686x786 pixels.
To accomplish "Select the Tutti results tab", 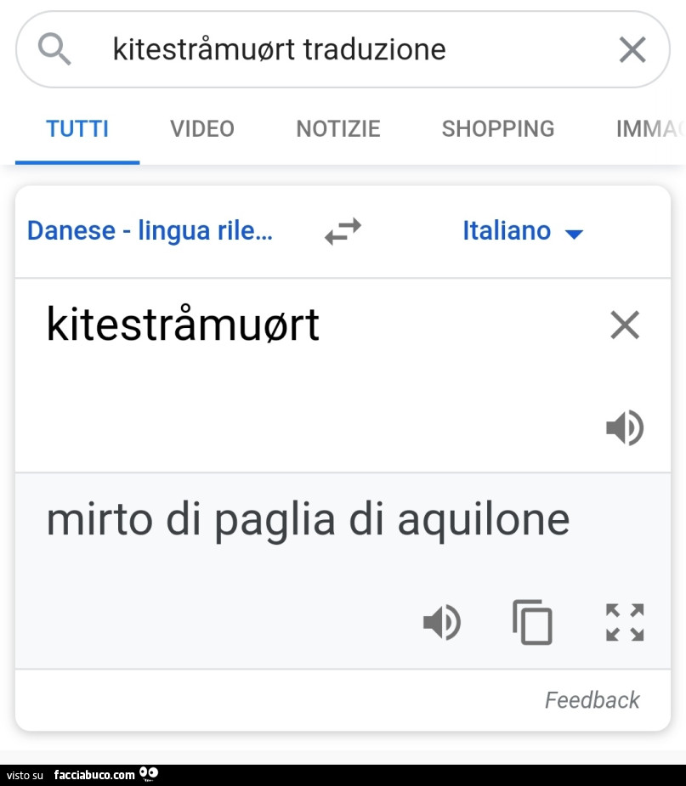I will [x=77, y=129].
